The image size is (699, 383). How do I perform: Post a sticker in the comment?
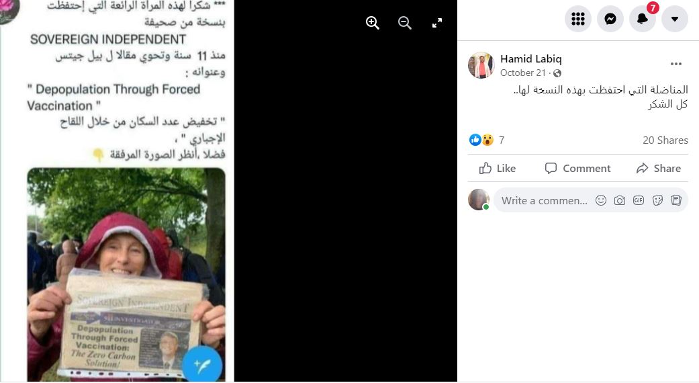(x=657, y=200)
